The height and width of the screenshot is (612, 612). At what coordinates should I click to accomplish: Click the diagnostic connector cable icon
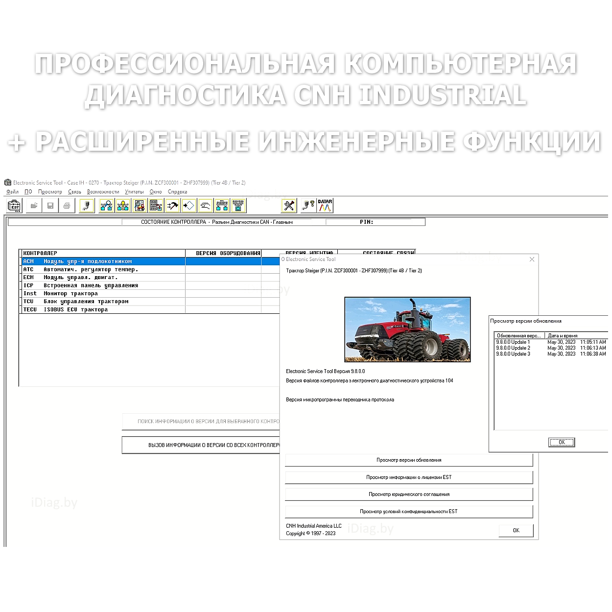tap(87, 206)
